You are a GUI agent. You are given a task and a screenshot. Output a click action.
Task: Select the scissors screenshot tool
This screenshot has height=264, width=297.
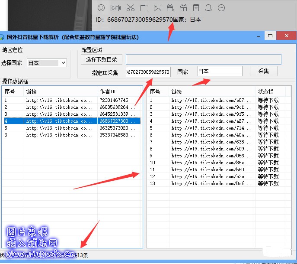[130, 8]
